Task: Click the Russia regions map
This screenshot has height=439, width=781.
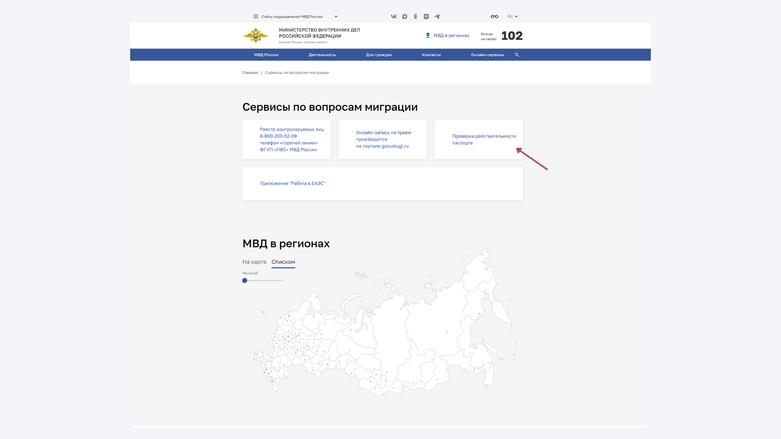Action: tap(384, 322)
